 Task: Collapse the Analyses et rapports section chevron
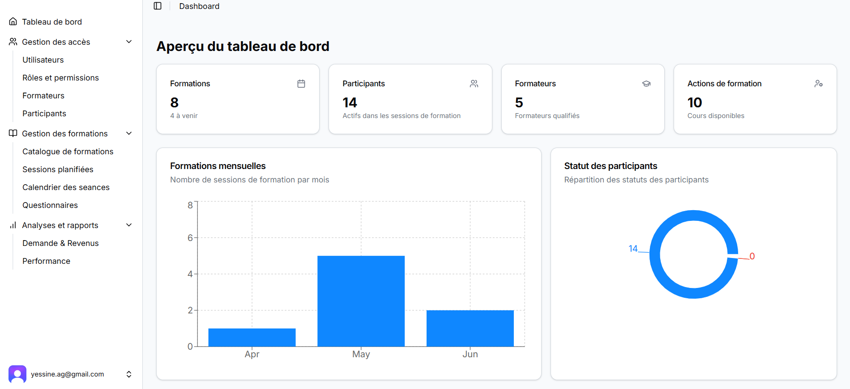coord(129,225)
